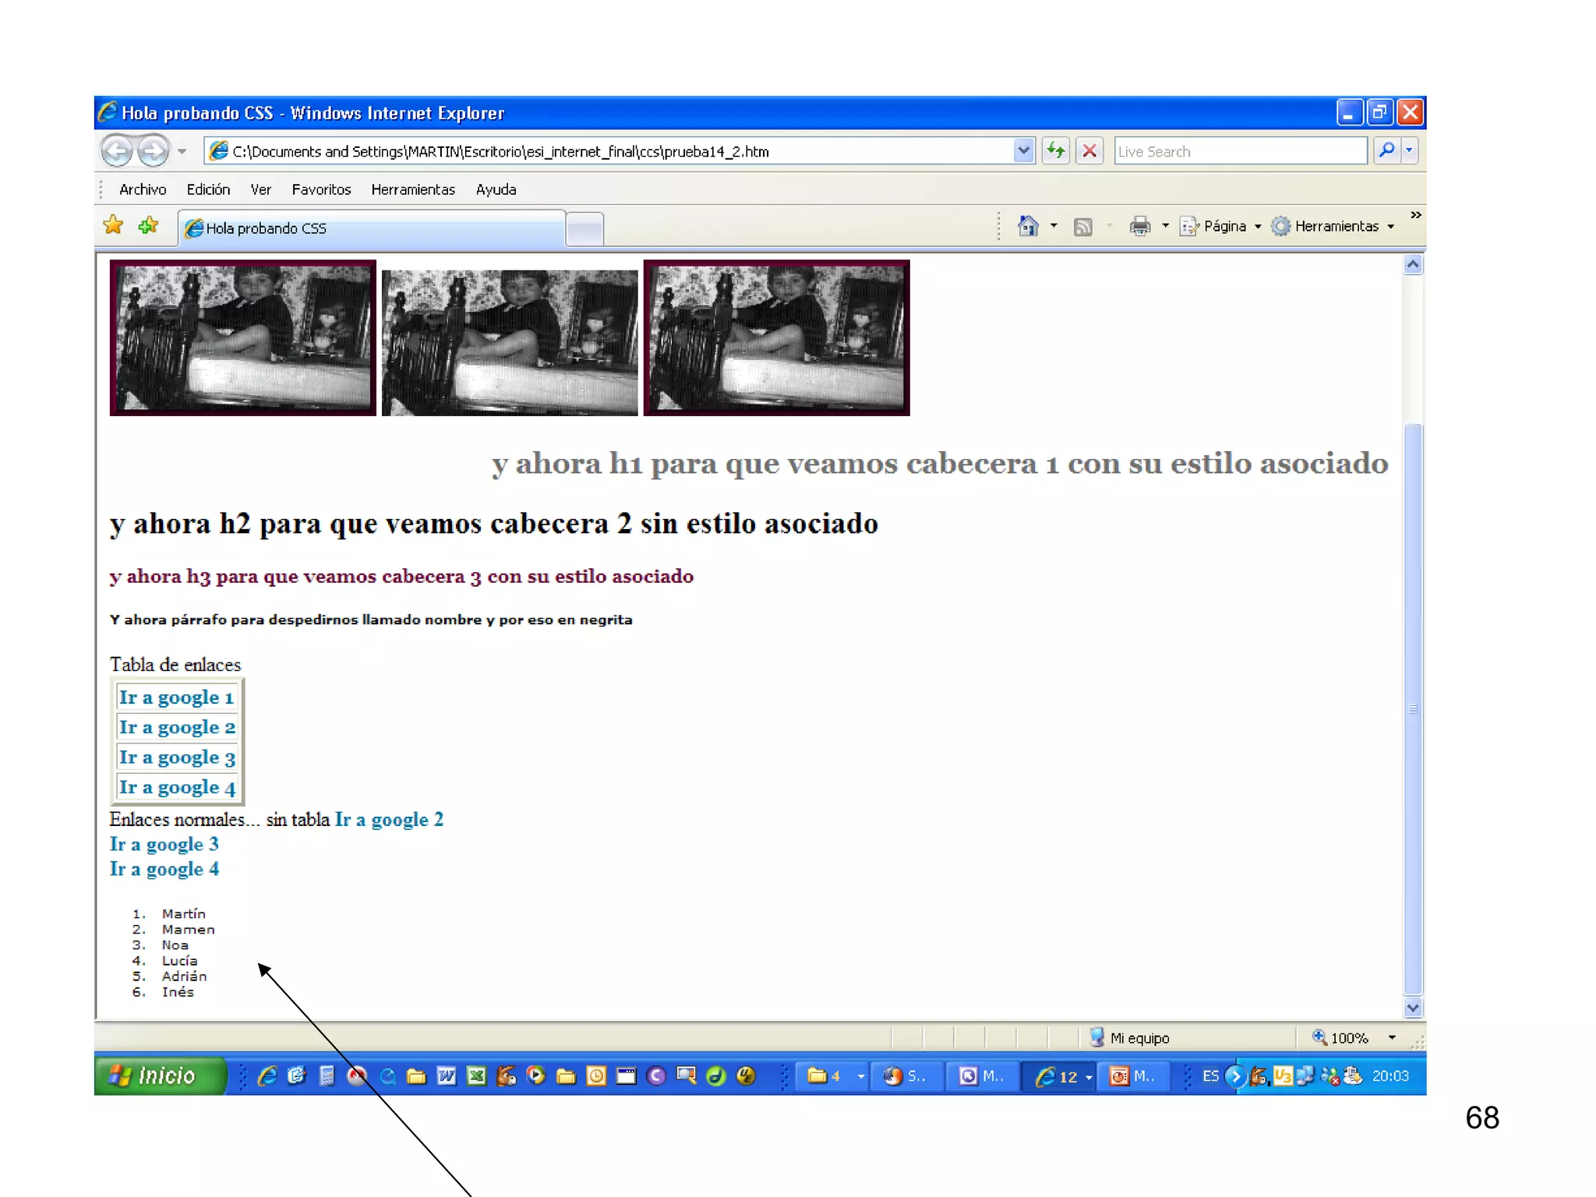The image size is (1596, 1197).
Task: Click the empty new tab button
Action: pos(584,228)
